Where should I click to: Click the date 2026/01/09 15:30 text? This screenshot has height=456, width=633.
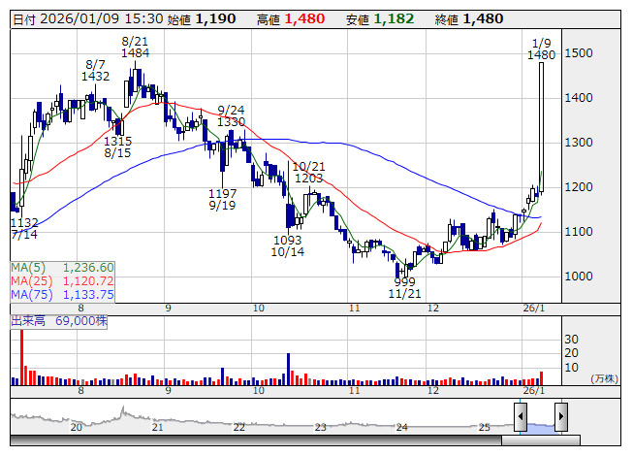102,19
